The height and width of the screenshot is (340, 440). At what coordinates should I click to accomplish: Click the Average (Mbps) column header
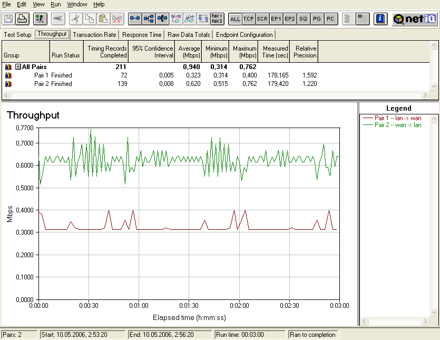(189, 52)
